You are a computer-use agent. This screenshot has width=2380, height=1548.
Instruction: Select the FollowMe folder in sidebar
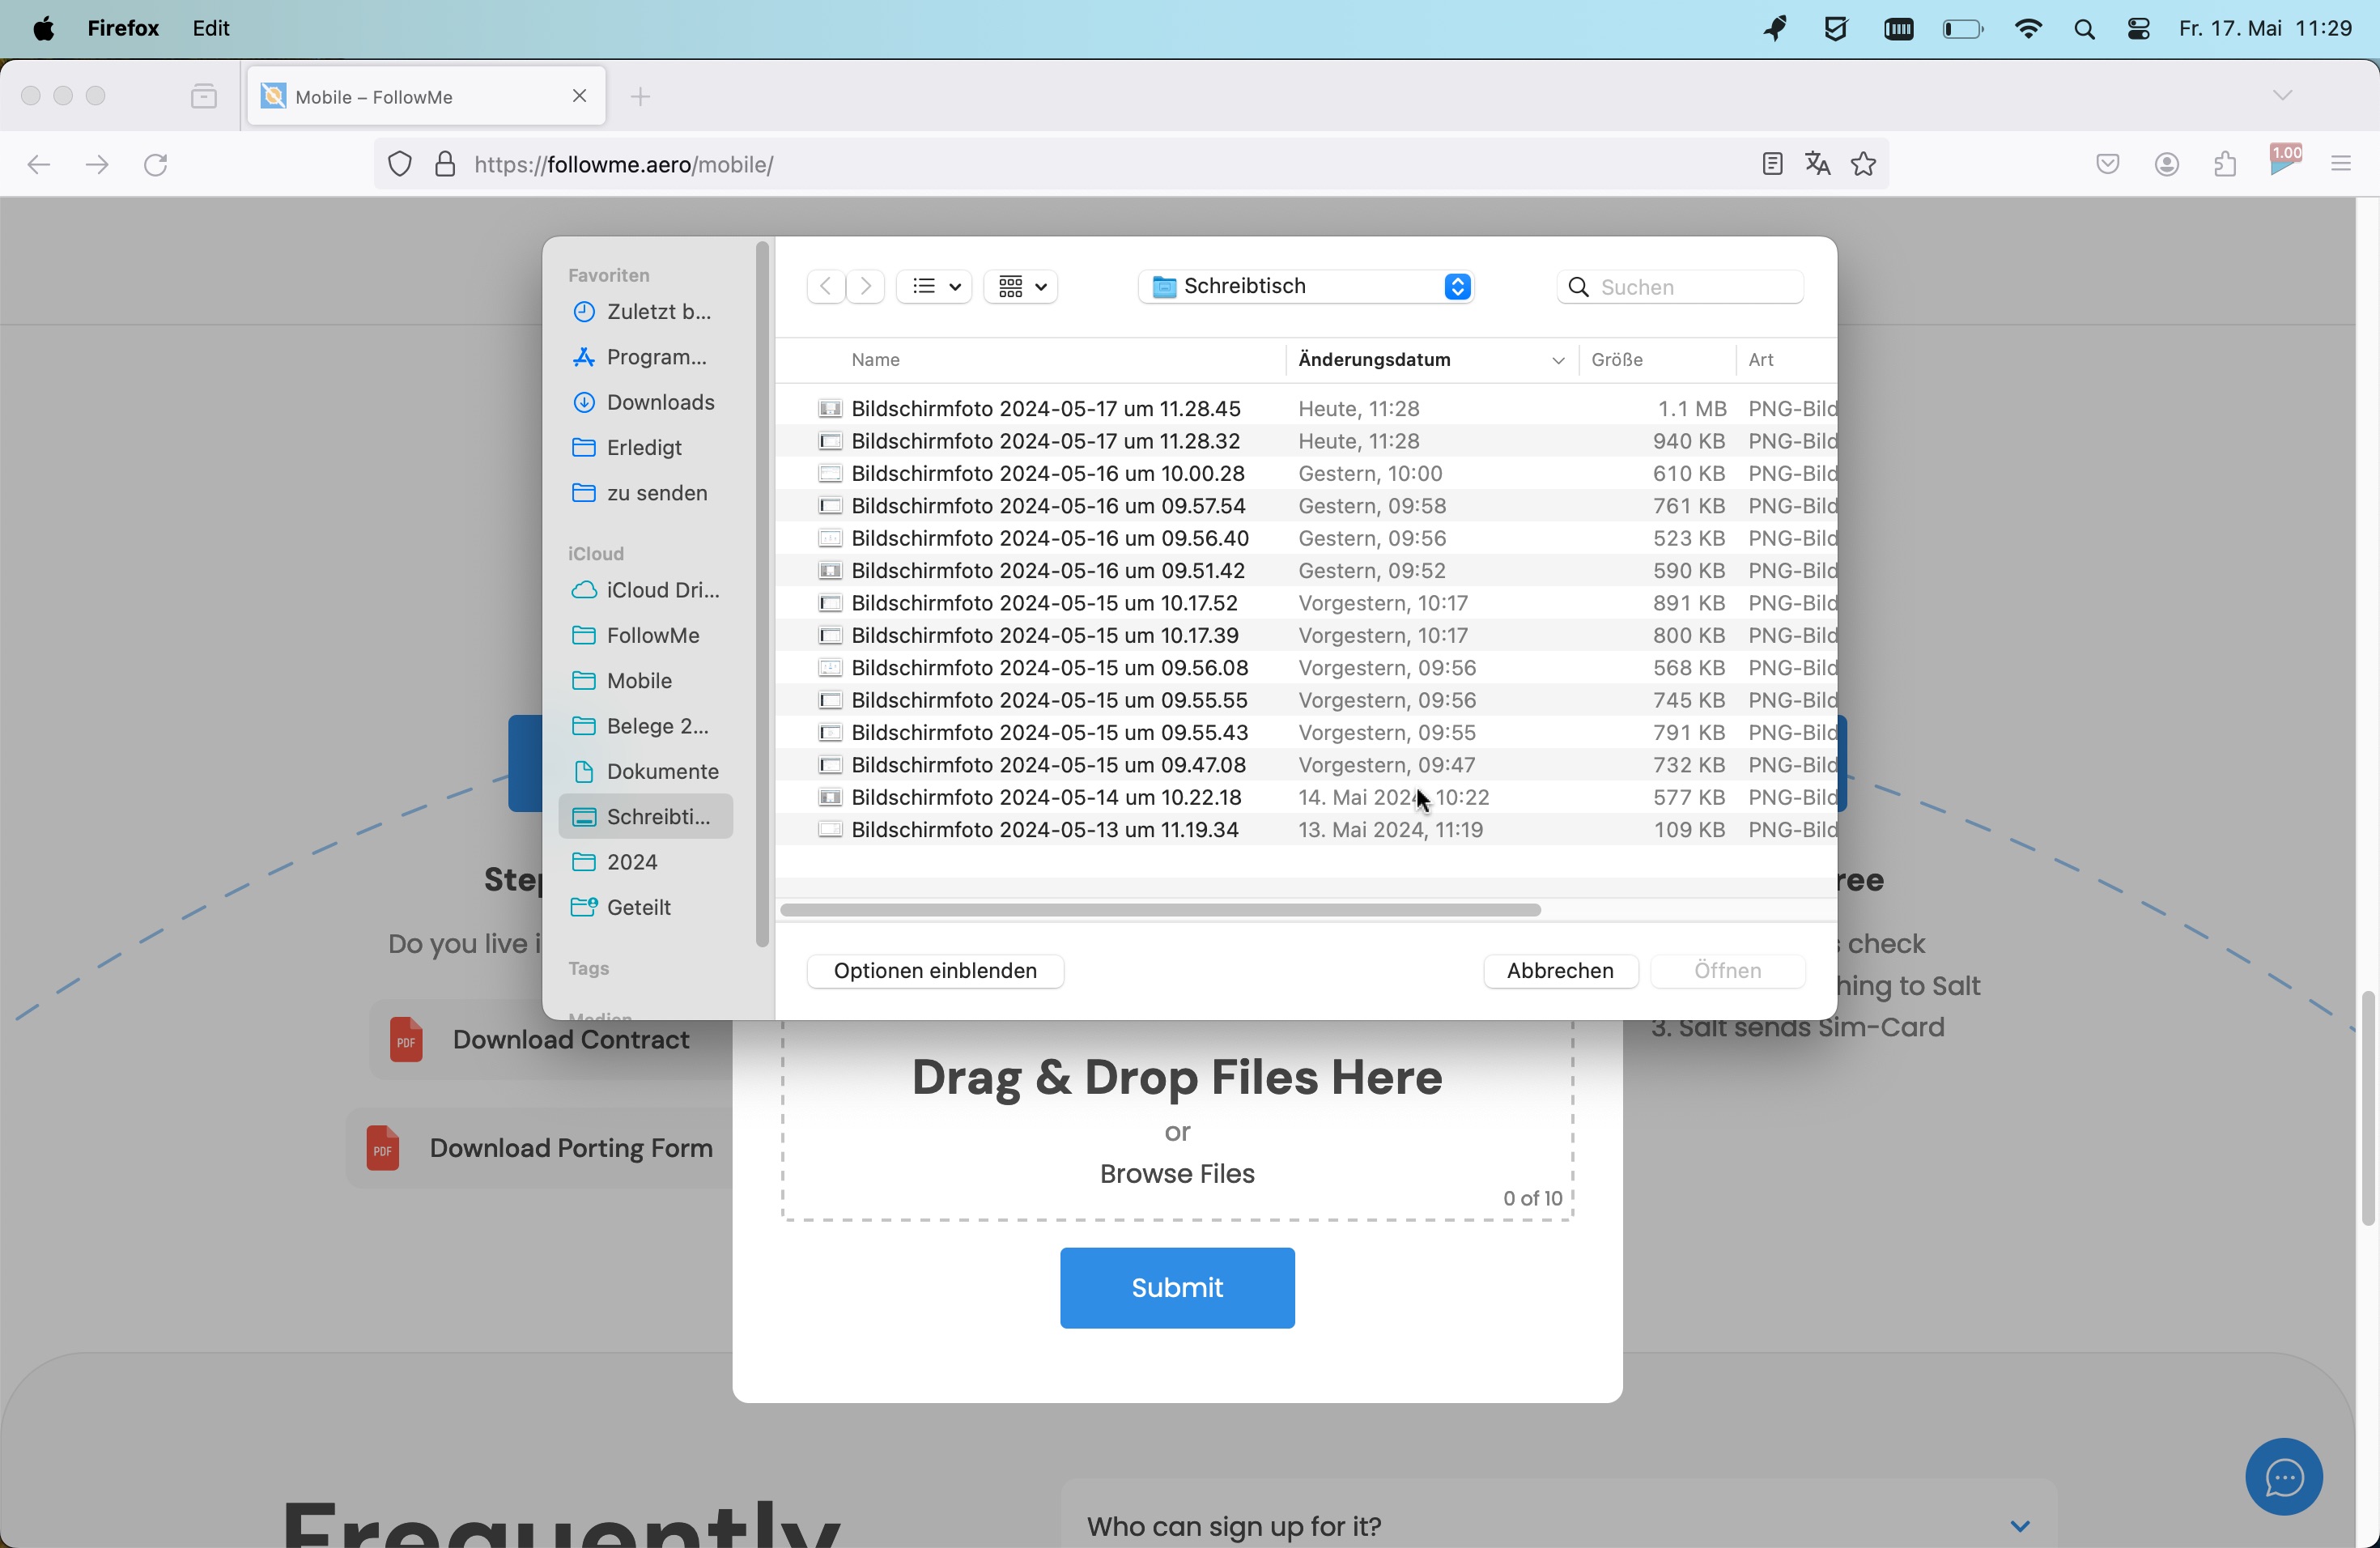[x=645, y=636]
